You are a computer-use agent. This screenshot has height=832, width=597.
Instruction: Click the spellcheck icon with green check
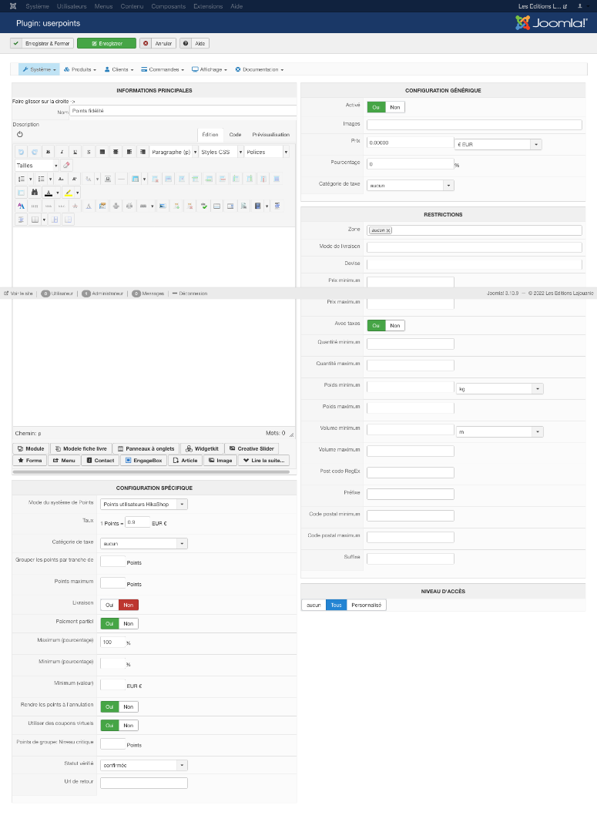[204, 206]
